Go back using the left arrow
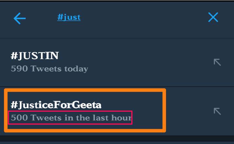This screenshot has width=234, height=144. [19, 18]
